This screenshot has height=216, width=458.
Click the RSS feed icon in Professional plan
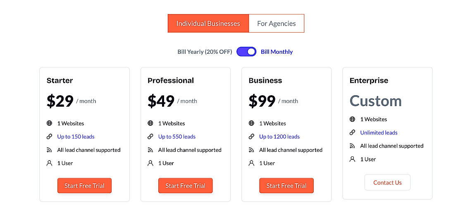tap(150, 150)
